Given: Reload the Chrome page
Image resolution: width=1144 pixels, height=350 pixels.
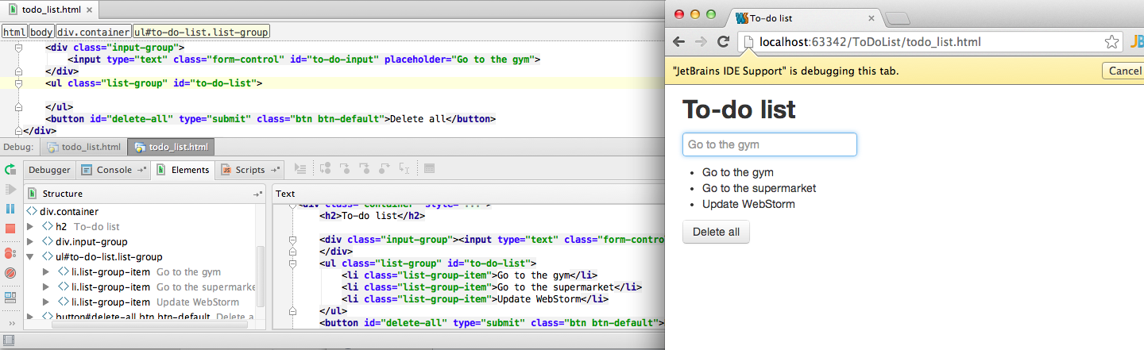Looking at the screenshot, I should coord(723,42).
